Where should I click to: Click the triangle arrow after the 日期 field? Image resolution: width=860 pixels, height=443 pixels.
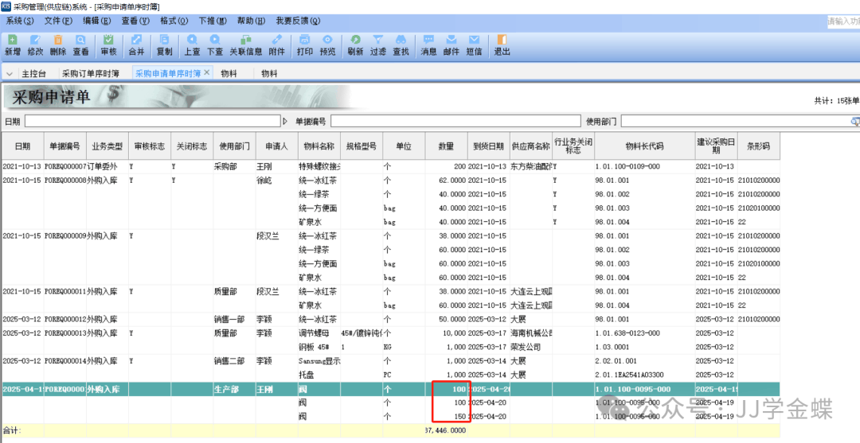285,121
